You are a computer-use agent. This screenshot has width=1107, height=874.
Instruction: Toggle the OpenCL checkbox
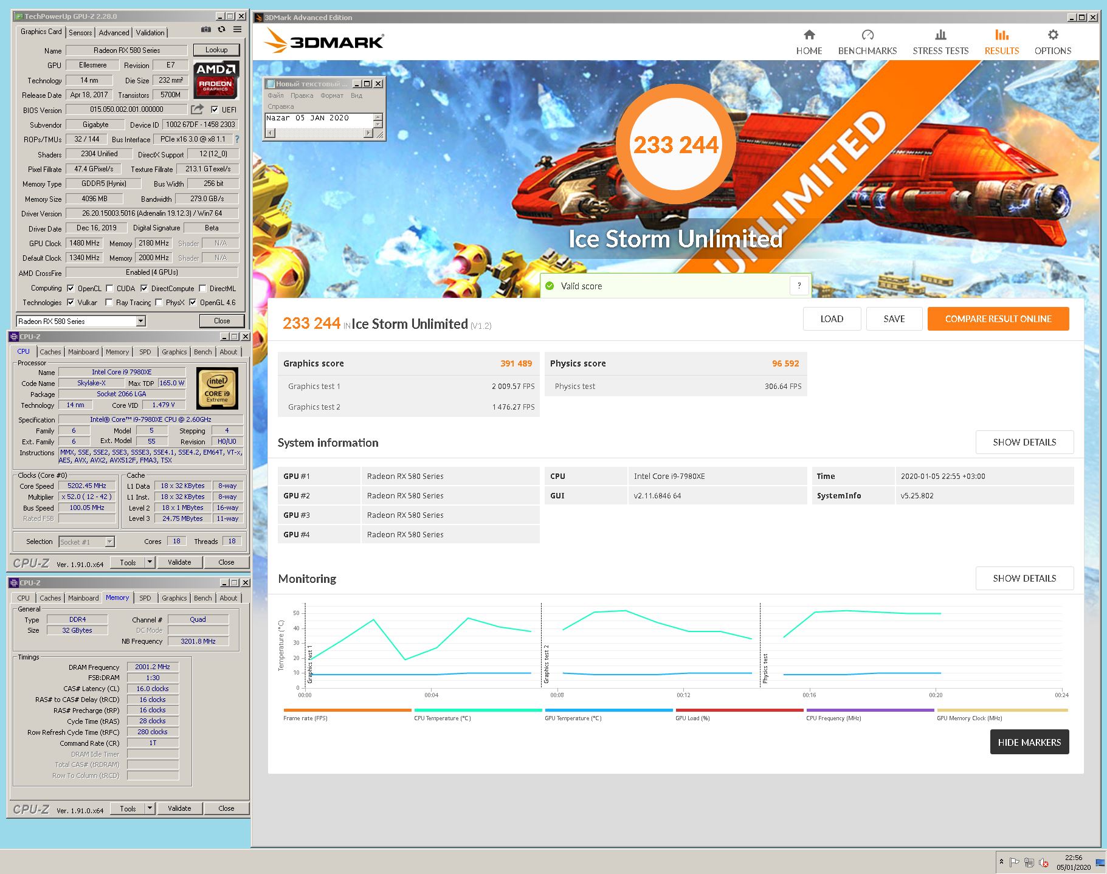[x=71, y=288]
